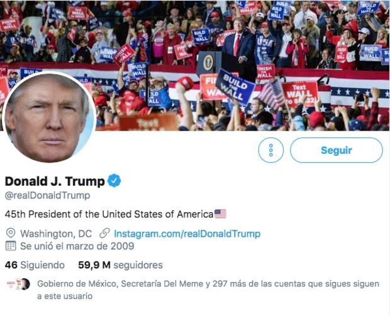Click the Washington, DC location text

pyautogui.click(x=56, y=234)
